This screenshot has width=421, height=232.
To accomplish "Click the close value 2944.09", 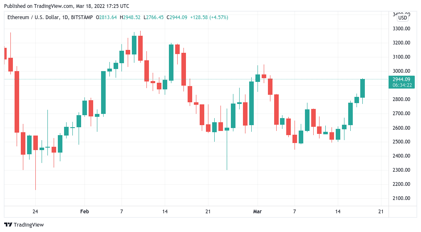I will (178, 17).
